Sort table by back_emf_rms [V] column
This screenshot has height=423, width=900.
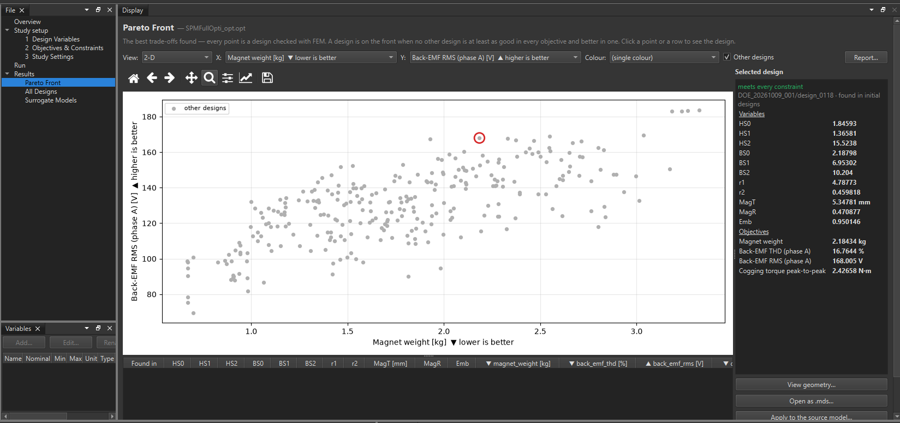[674, 364]
